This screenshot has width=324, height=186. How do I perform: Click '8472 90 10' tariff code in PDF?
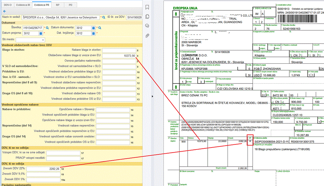pyautogui.click(x=280, y=95)
